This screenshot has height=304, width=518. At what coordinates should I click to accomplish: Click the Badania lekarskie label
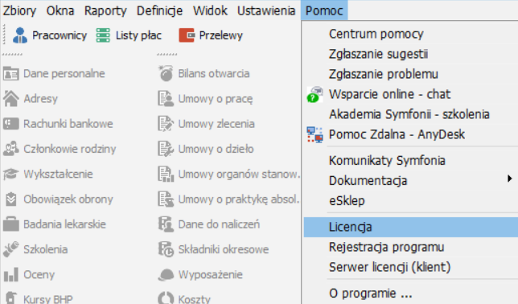tap(64, 224)
